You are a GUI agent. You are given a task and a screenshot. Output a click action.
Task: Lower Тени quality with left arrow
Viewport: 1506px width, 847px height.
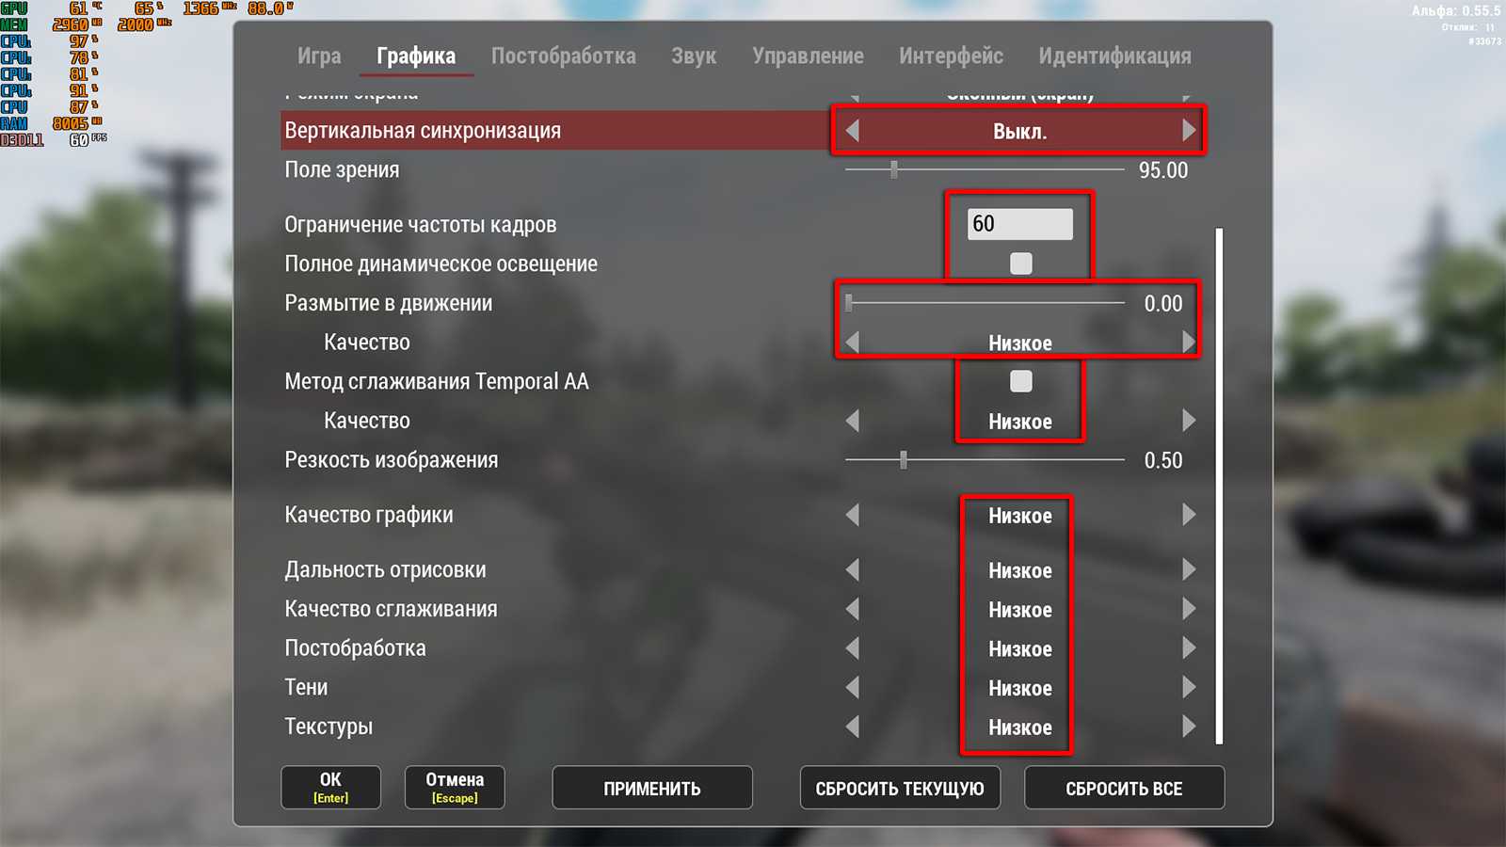(852, 688)
